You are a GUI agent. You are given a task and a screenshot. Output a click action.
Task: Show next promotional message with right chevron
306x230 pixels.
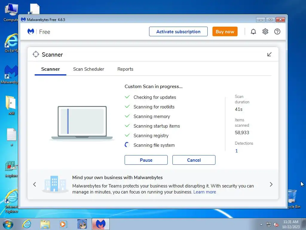click(x=271, y=184)
